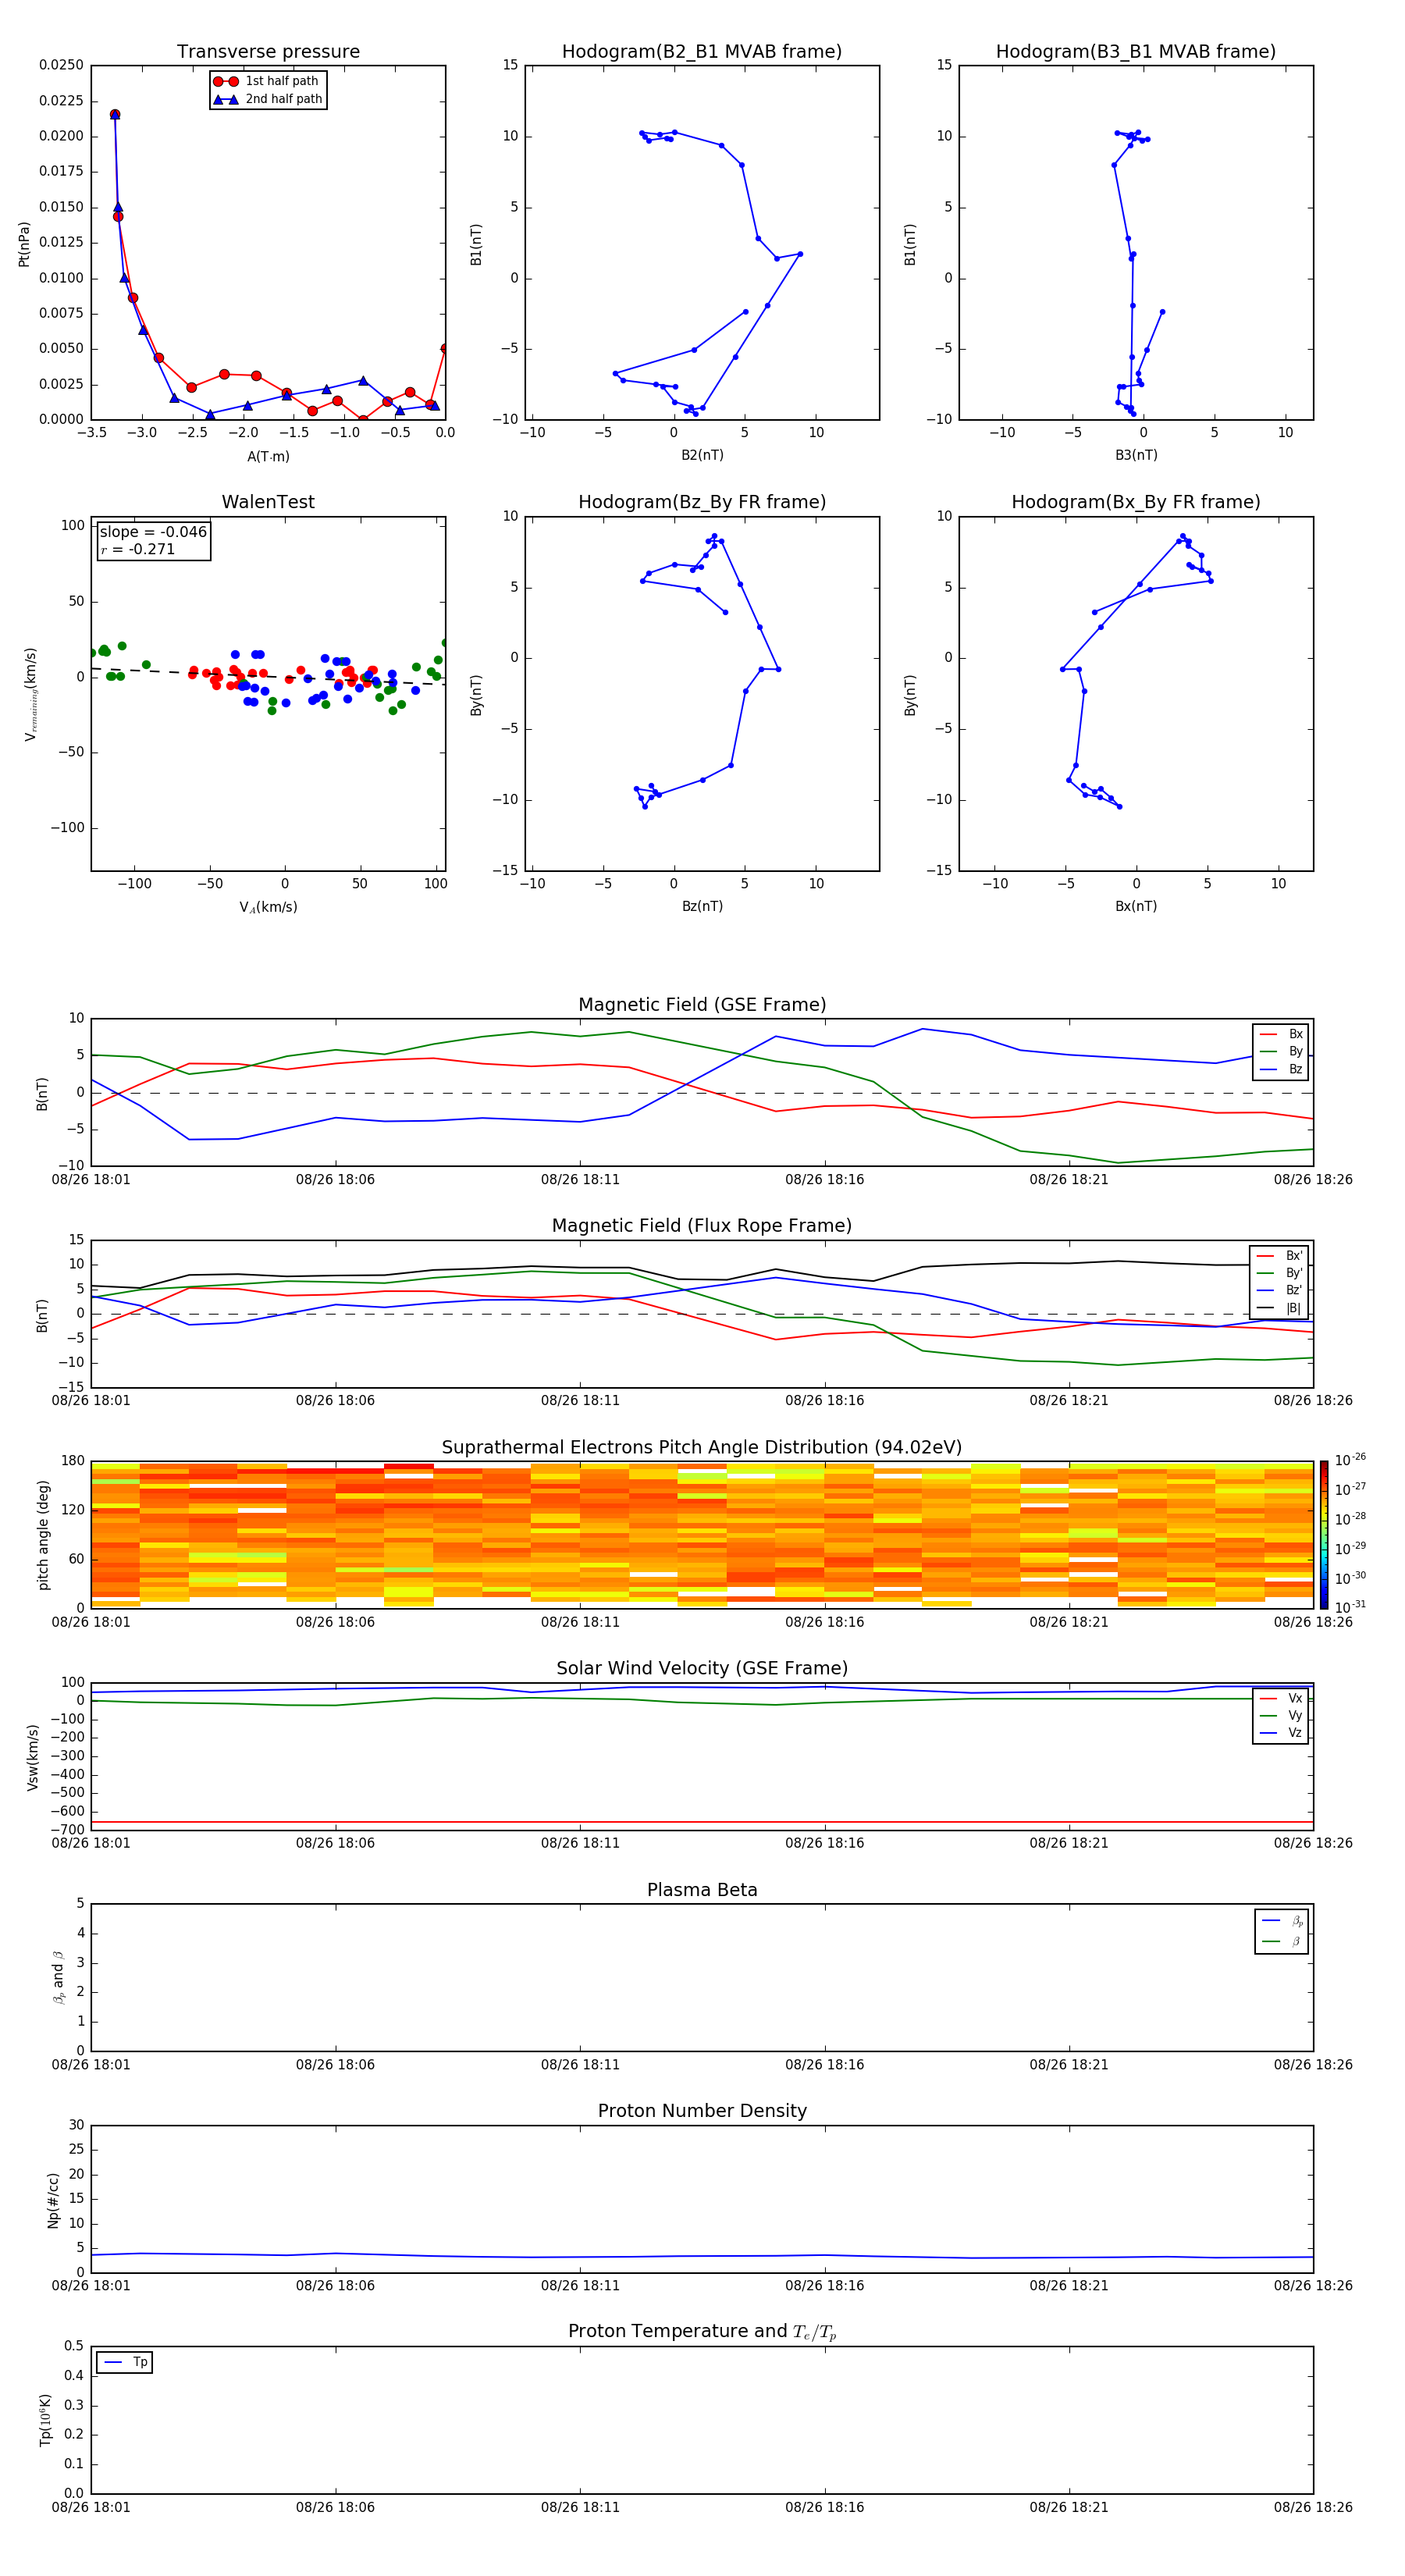The image size is (1405, 2576).
Task: Click 'Hodogram(Bz_By FR frame)' title
Action: coord(702,502)
